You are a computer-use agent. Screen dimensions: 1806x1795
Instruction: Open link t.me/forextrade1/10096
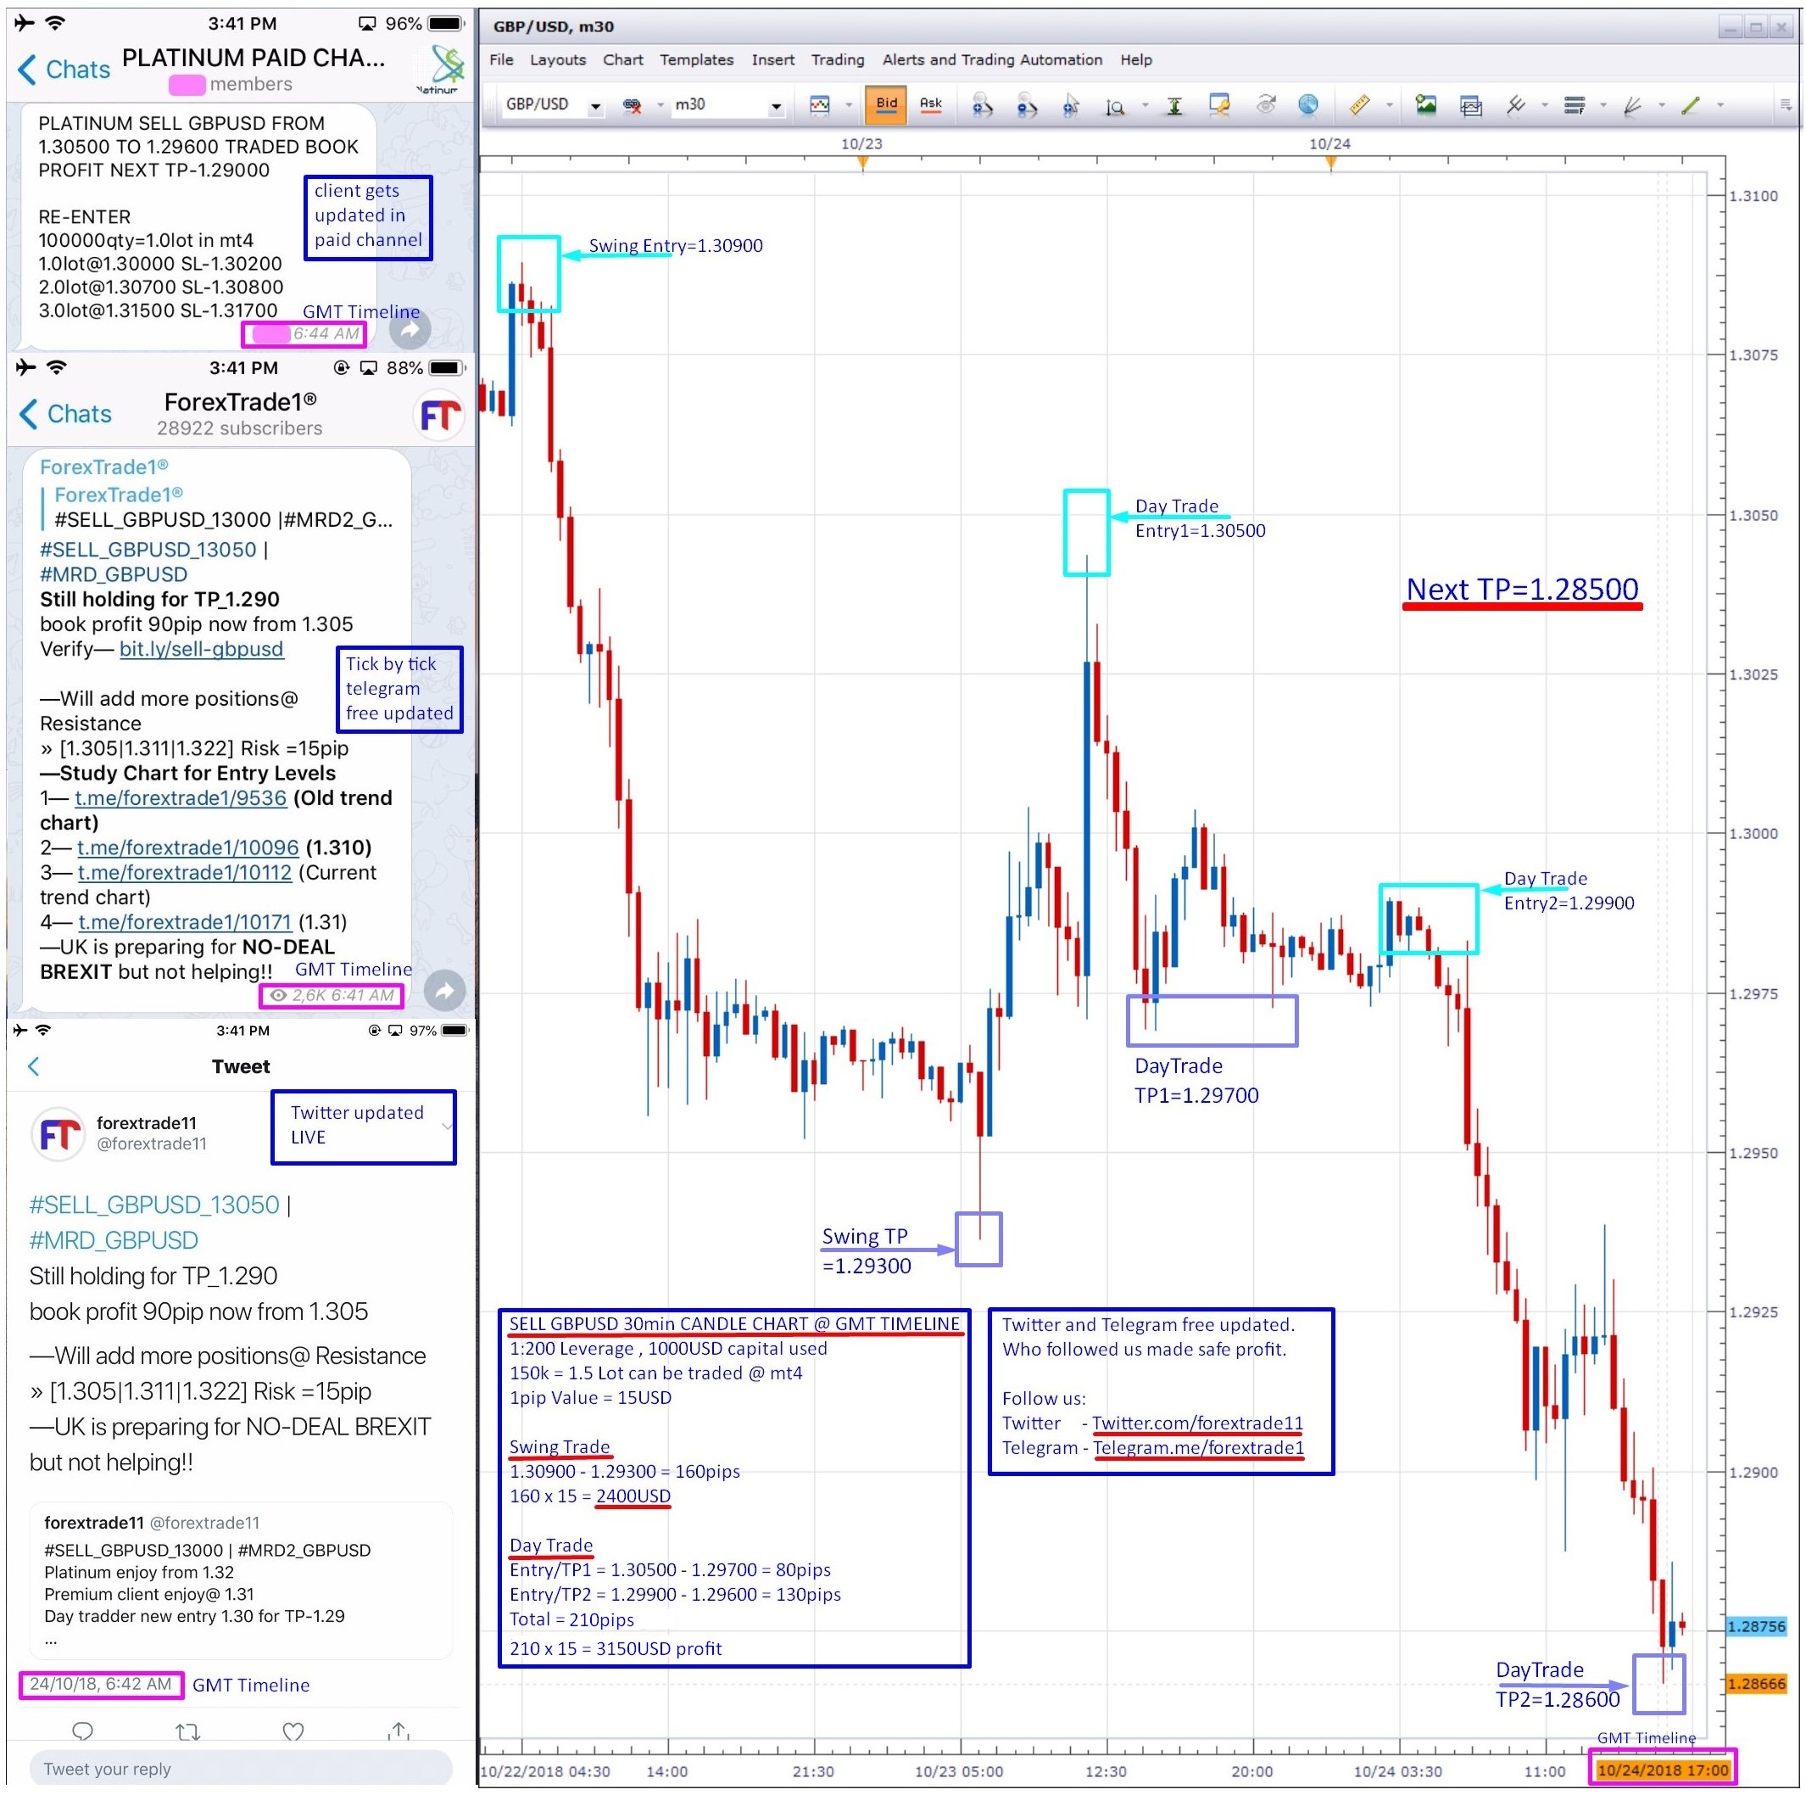(x=188, y=847)
